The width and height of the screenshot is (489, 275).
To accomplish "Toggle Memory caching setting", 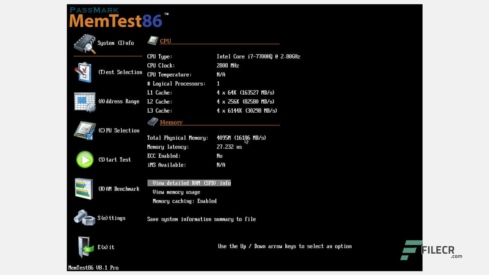I will 185,201.
